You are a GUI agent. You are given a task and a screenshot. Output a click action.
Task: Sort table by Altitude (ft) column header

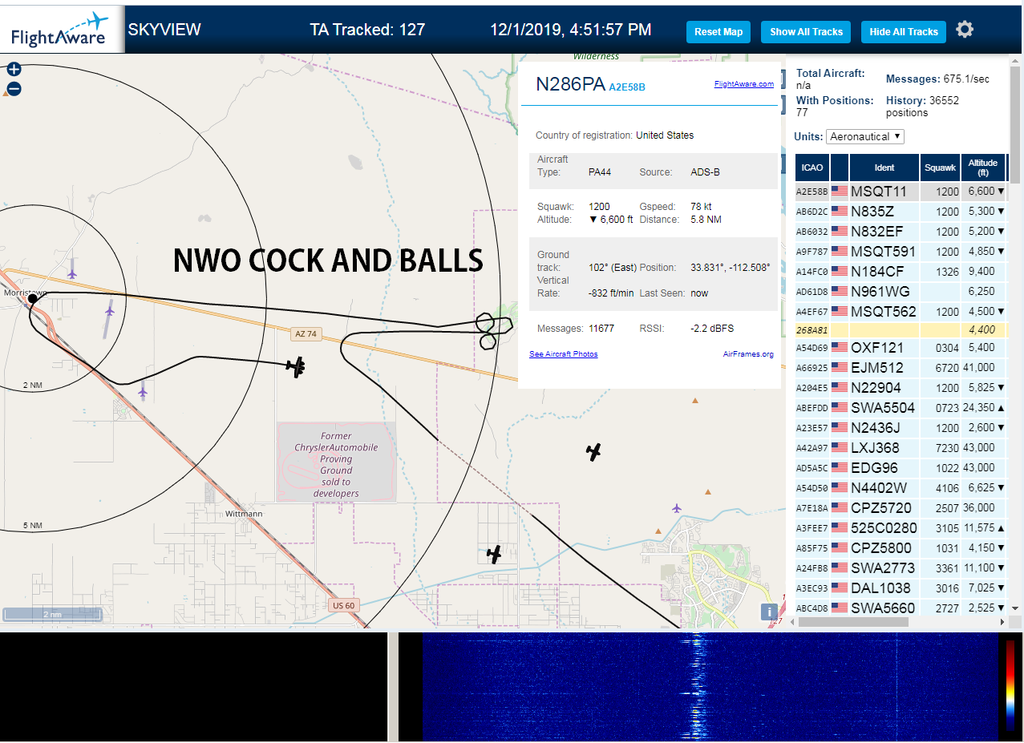[x=982, y=168]
